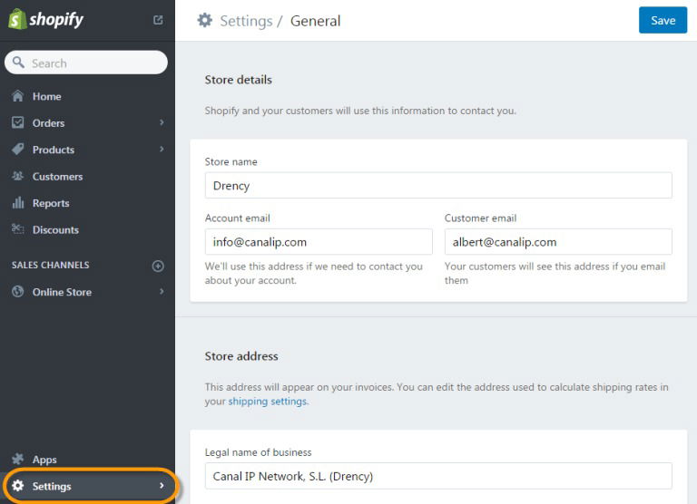Expand the Settings menu chevron

(x=162, y=485)
